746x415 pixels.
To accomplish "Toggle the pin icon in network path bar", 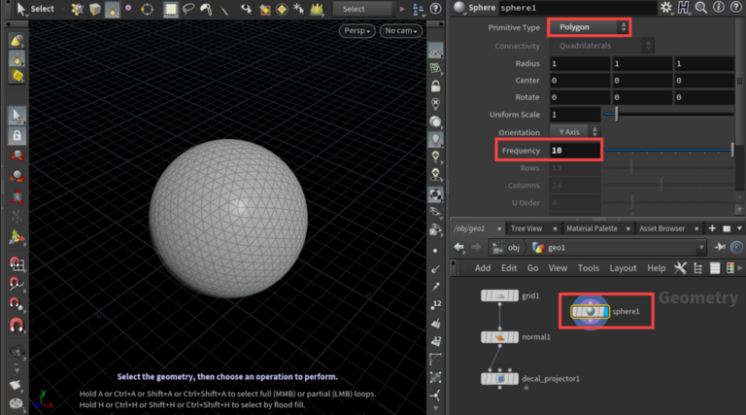I will [x=720, y=247].
